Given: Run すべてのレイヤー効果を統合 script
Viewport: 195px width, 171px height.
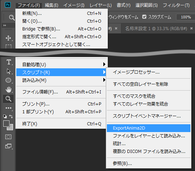Looking at the screenshot, I should 149,104.
